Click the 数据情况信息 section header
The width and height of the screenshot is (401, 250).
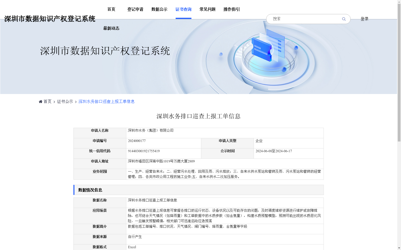click(198, 190)
